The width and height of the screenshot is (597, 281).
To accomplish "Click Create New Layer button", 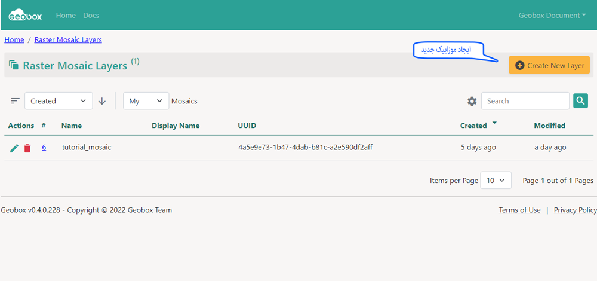I will [549, 65].
